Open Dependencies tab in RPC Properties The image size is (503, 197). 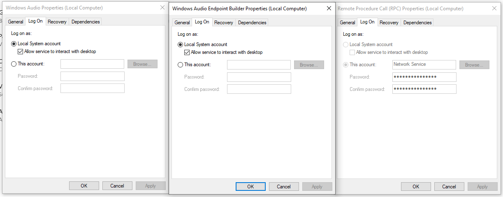417,23
